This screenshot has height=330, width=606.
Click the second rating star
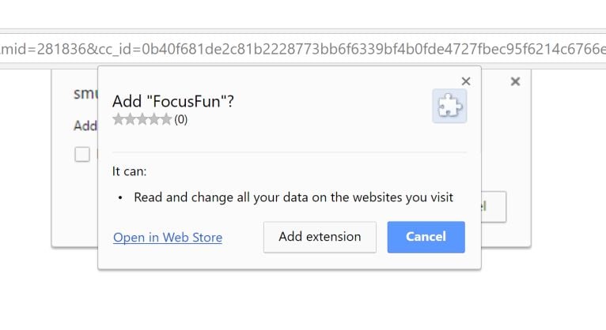[131, 119]
